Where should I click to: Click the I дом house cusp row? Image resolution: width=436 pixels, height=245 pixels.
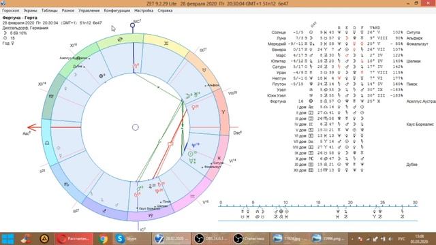(x=331, y=107)
